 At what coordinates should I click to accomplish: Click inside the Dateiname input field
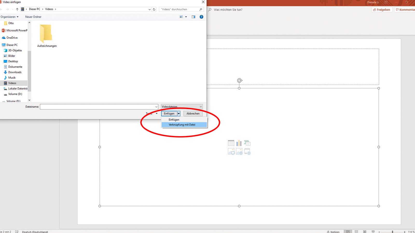(x=99, y=106)
